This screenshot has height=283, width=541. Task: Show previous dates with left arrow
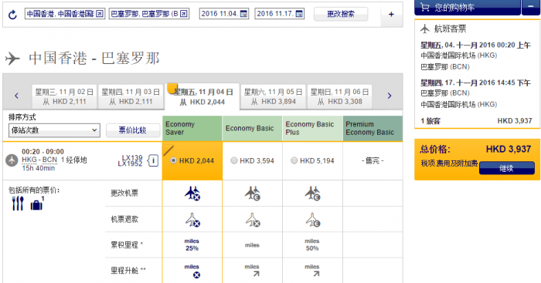pyautogui.click(x=16, y=96)
